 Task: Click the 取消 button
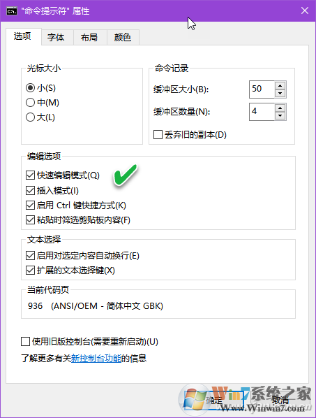point(280,401)
